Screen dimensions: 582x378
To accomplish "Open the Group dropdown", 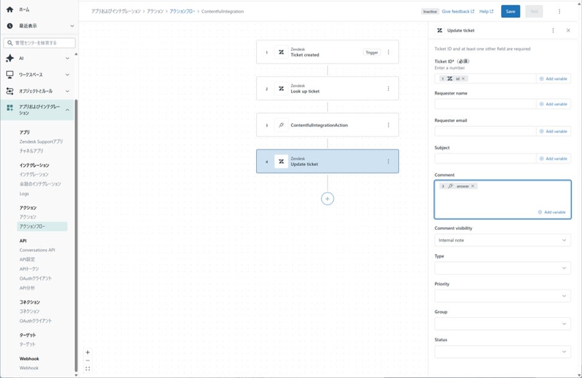I will [x=502, y=324].
